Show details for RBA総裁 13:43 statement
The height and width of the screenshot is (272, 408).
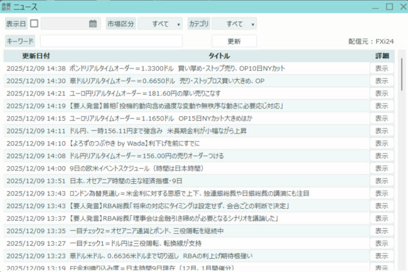pyautogui.click(x=382, y=206)
